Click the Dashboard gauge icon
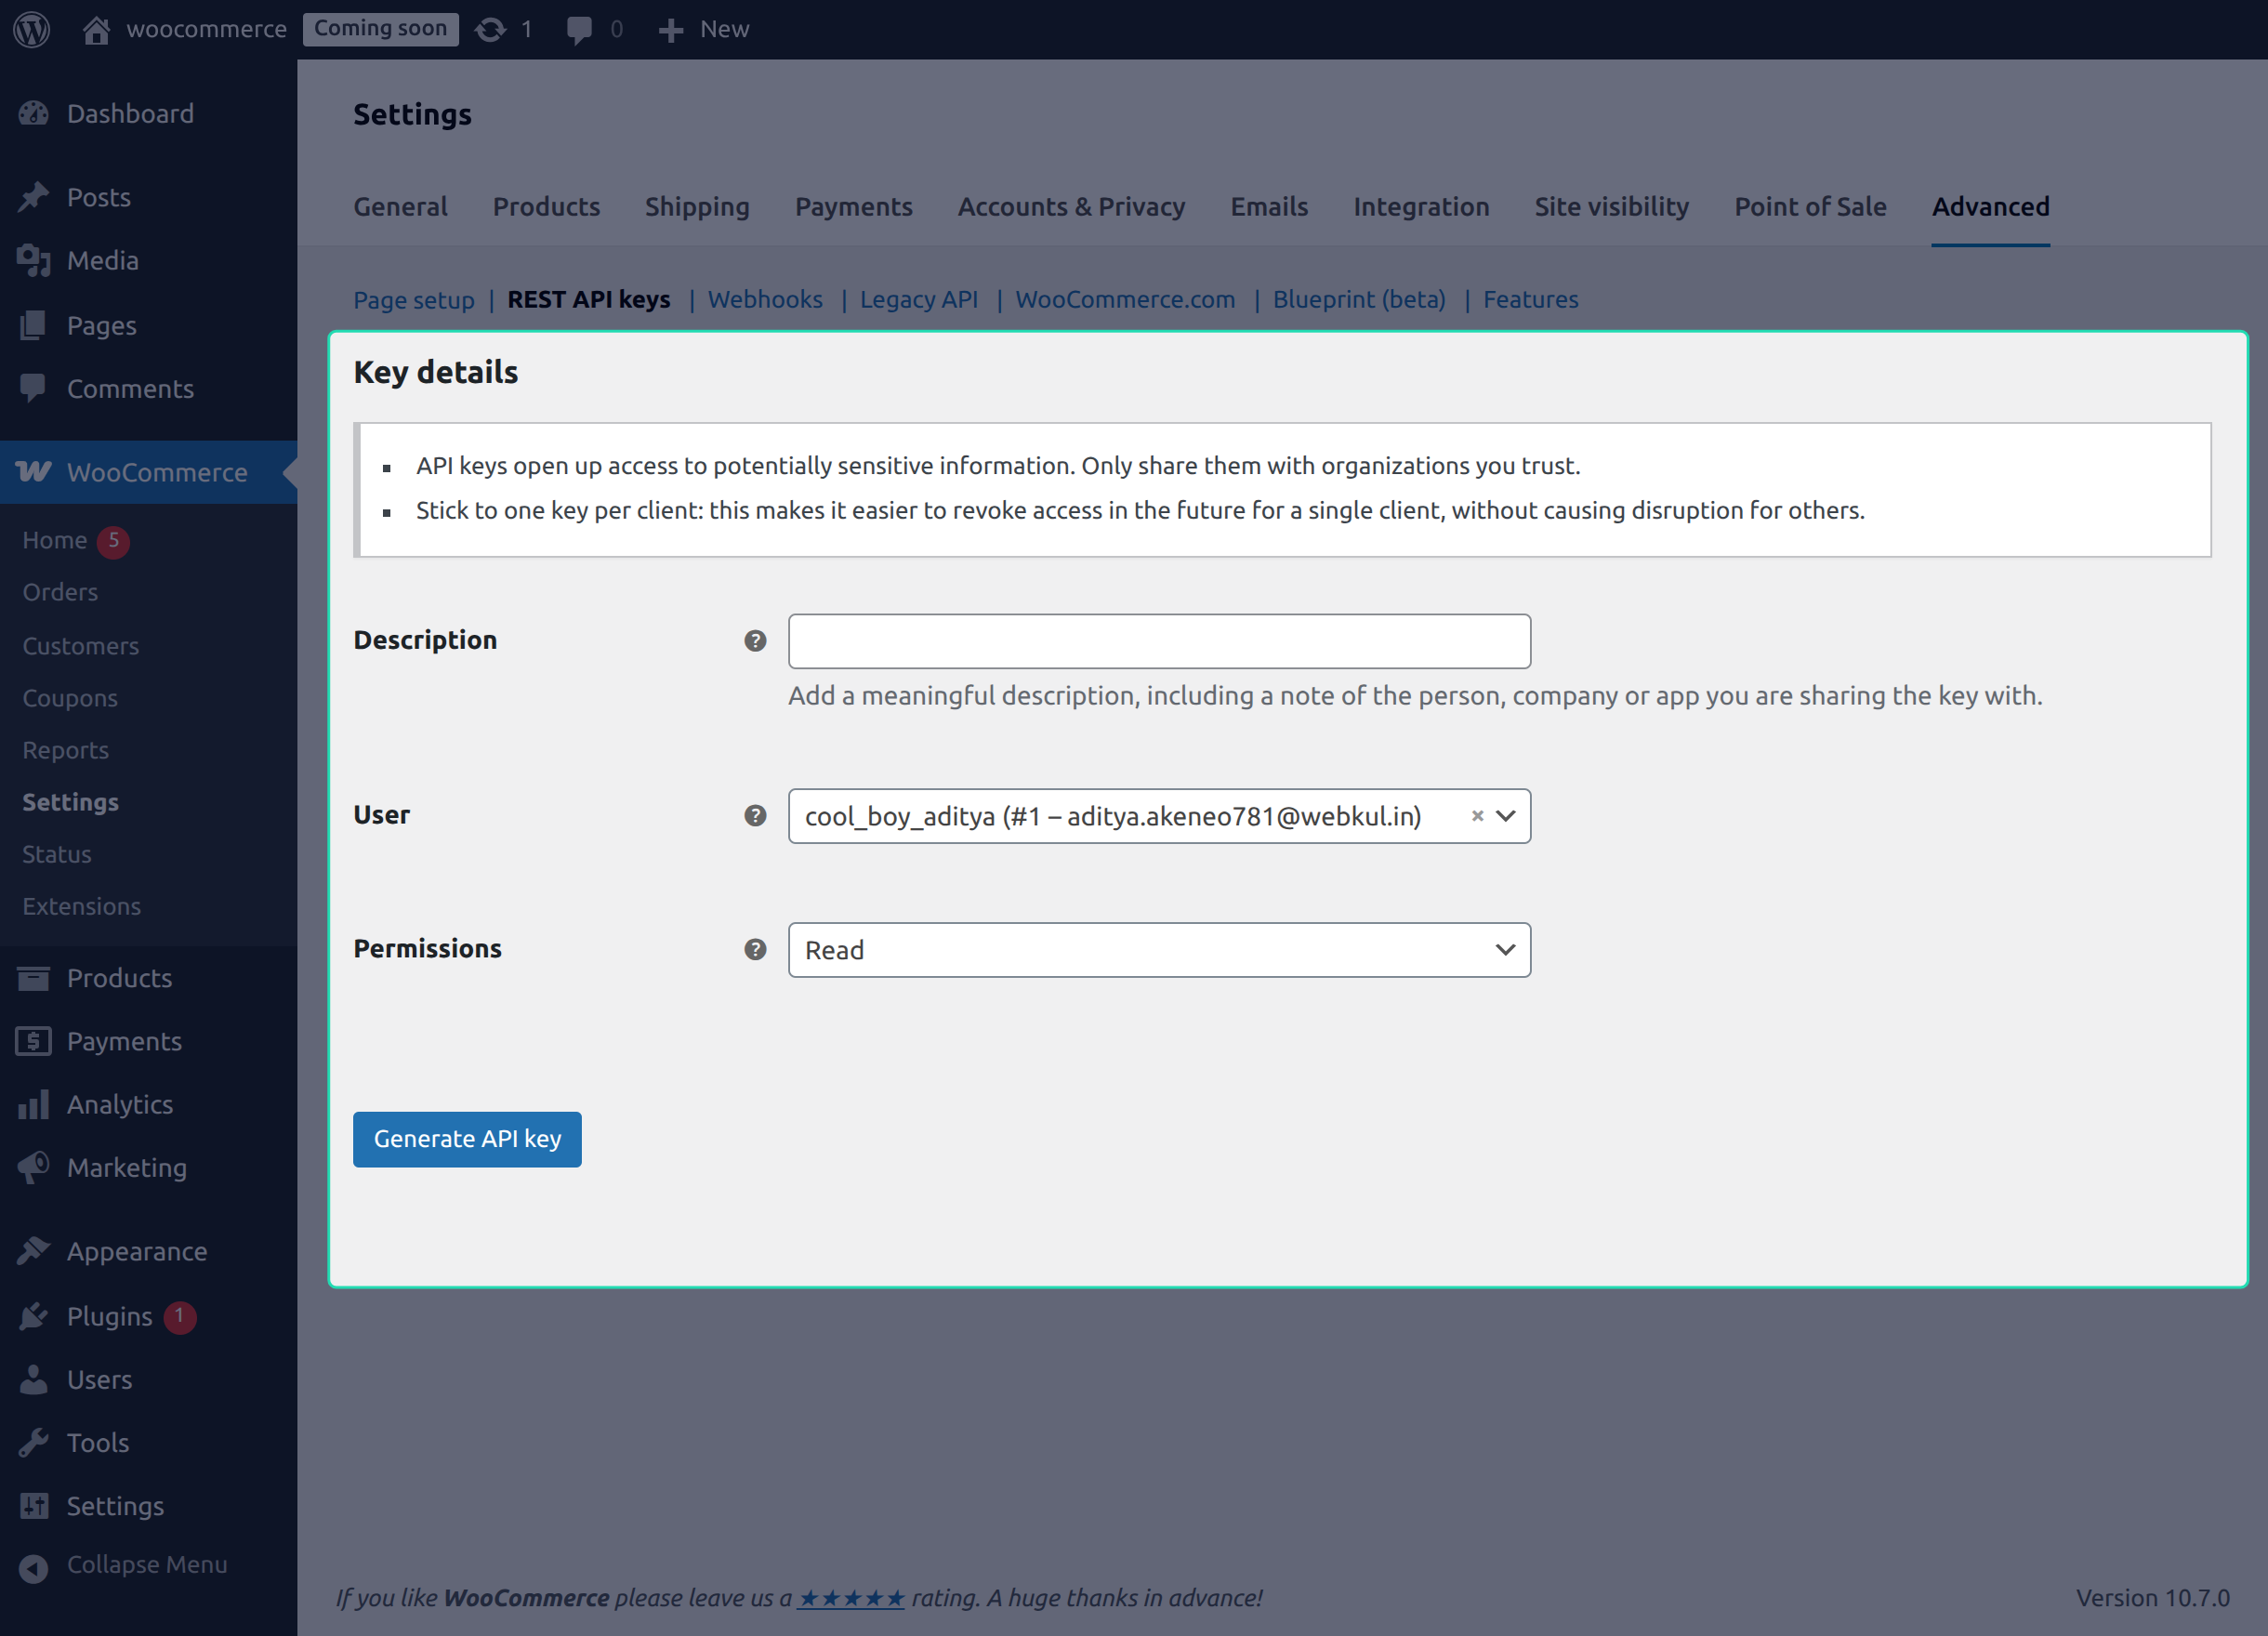This screenshot has width=2268, height=1636. point(33,113)
